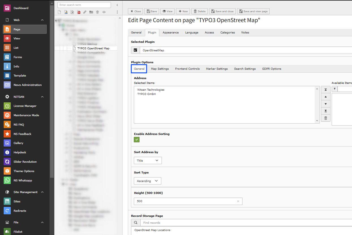Open the Forms module
The image size is (352, 235).
pyautogui.click(x=25, y=57)
